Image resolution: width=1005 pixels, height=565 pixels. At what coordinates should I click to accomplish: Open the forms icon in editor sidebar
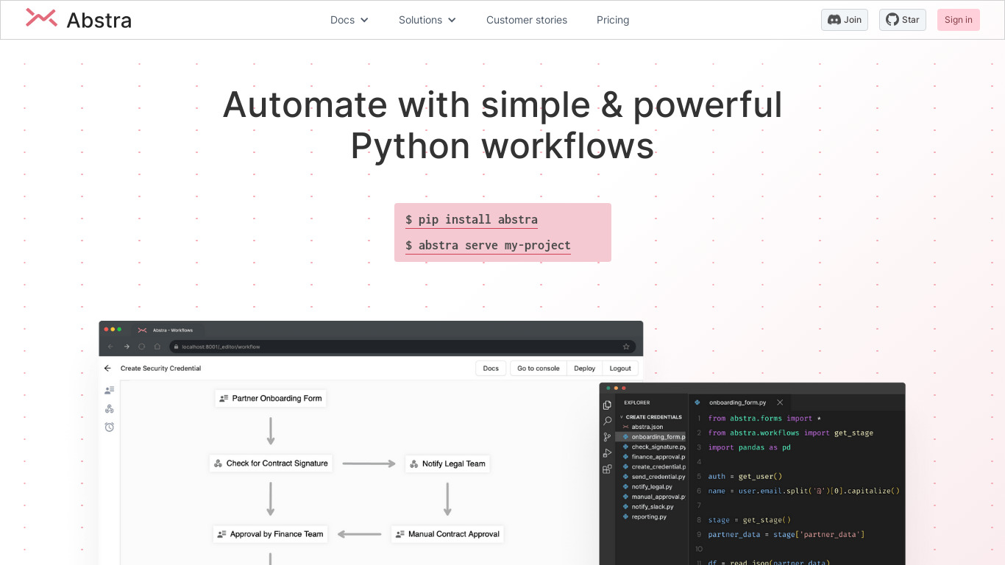pyautogui.click(x=110, y=390)
